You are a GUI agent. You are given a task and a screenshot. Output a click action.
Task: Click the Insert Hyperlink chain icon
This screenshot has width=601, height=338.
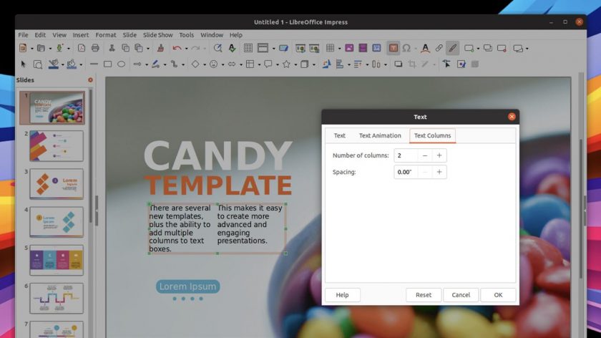pyautogui.click(x=439, y=48)
